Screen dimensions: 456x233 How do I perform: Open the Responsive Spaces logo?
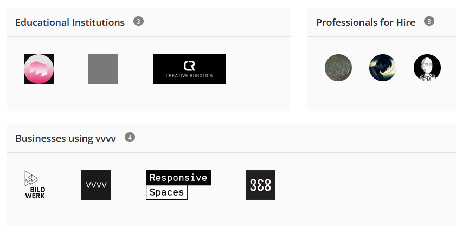(178, 185)
